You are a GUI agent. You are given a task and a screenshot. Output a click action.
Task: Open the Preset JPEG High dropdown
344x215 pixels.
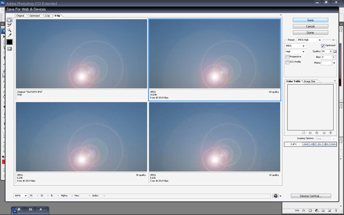(310, 40)
